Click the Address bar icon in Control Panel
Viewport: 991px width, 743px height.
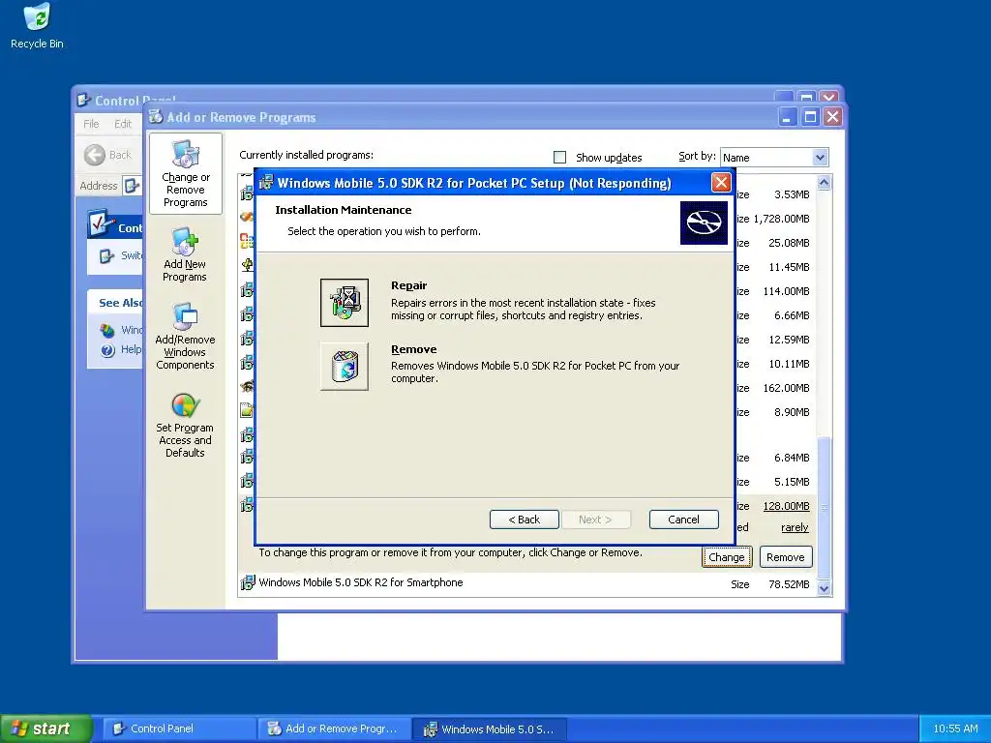pos(131,185)
